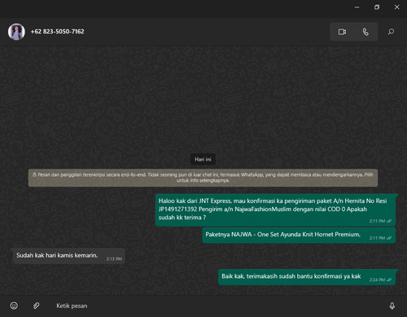This screenshot has width=407, height=317.
Task: Record a voice message with the microphone
Action: (392, 306)
